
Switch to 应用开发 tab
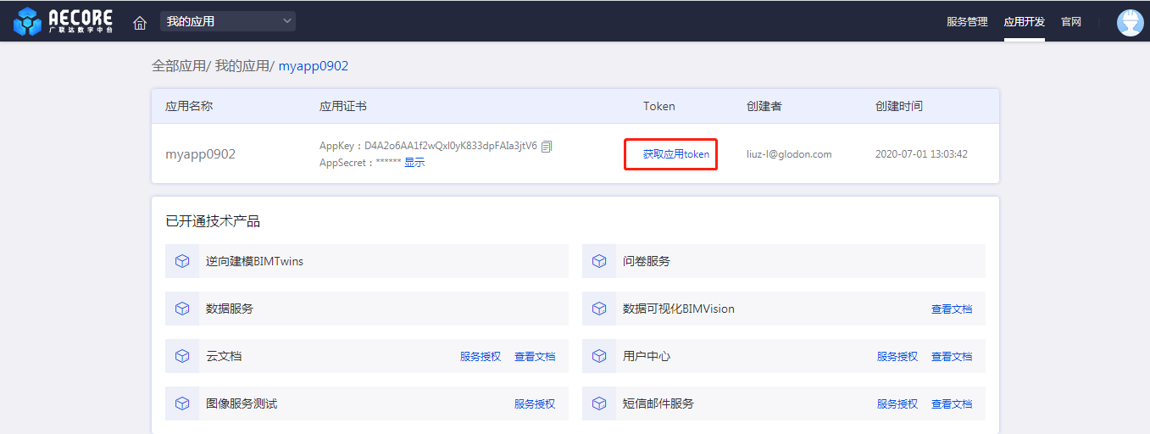pos(1024,22)
